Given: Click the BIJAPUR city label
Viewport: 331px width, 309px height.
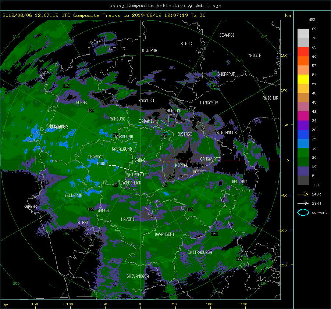Looking at the screenshot, I should pos(149,51).
